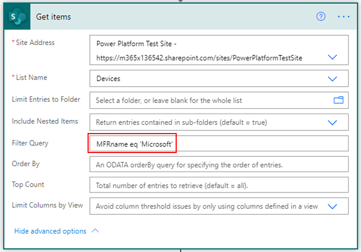361x252 pixels.
Task: Click the Hide advanced options link
Action: tap(50, 231)
